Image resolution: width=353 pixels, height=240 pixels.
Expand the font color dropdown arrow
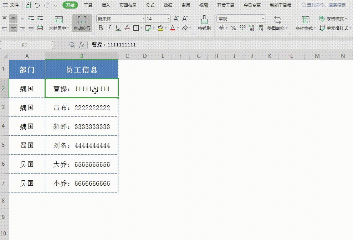(178, 28)
